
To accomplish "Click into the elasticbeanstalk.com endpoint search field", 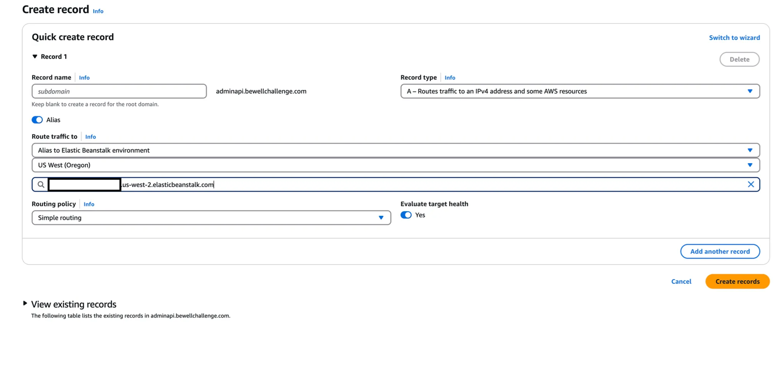I will point(396,184).
